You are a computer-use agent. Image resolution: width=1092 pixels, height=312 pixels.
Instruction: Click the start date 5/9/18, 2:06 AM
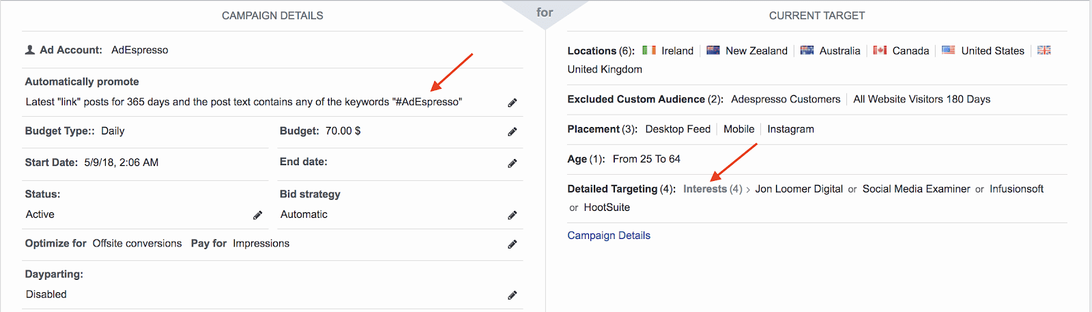pyautogui.click(x=121, y=162)
